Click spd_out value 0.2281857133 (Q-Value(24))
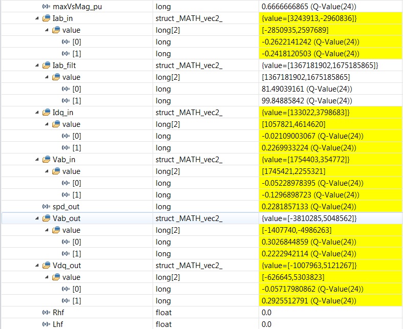This screenshot has width=403, height=329. pyautogui.click(x=309, y=207)
